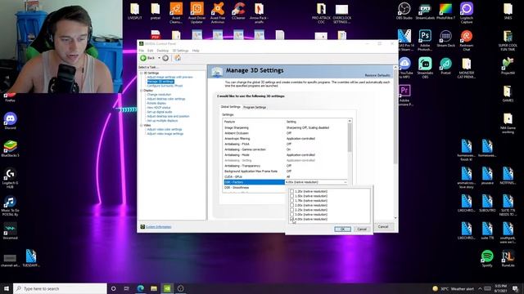Click the main window Cancel button
This screenshot has width=524, height=294.
point(383,227)
